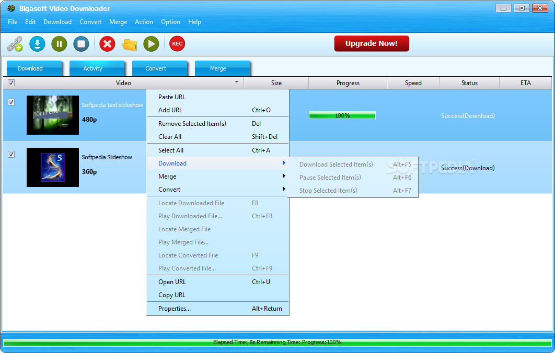Open the File menu
The width and height of the screenshot is (555, 353).
click(x=13, y=22)
